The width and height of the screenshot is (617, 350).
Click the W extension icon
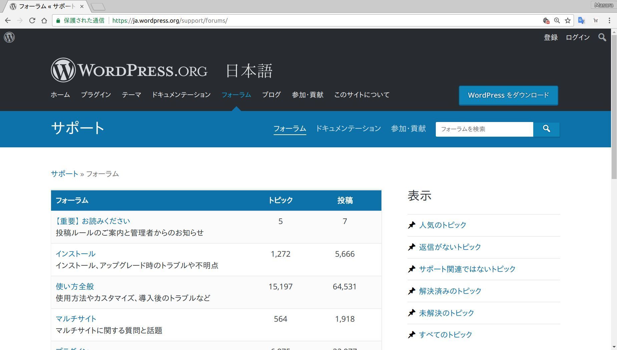pyautogui.click(x=596, y=21)
